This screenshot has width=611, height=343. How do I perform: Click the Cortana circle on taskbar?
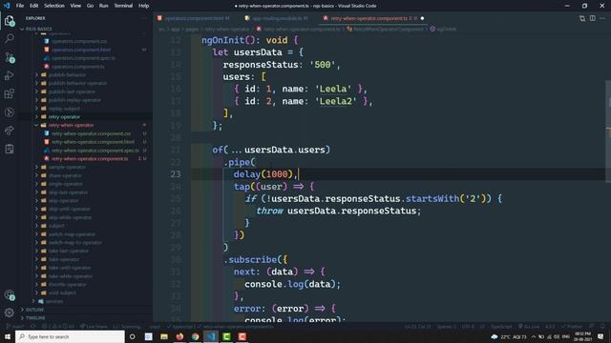click(132, 336)
